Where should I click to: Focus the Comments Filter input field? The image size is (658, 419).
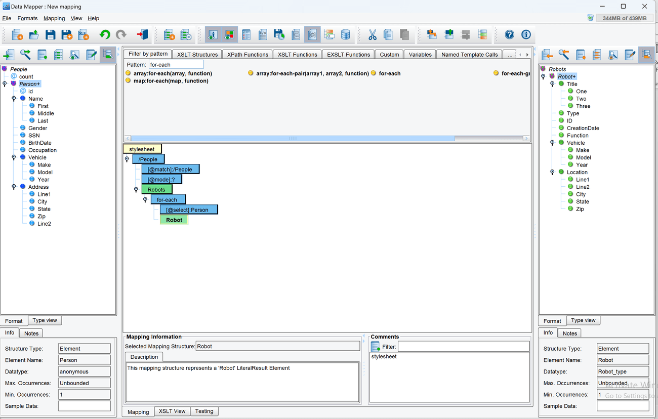click(x=464, y=347)
